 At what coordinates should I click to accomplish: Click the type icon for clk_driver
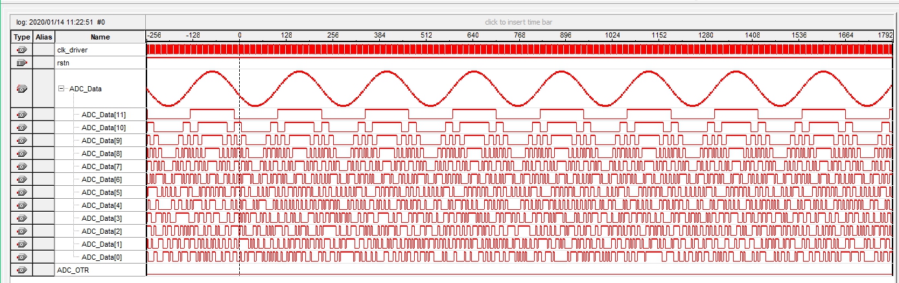click(22, 50)
